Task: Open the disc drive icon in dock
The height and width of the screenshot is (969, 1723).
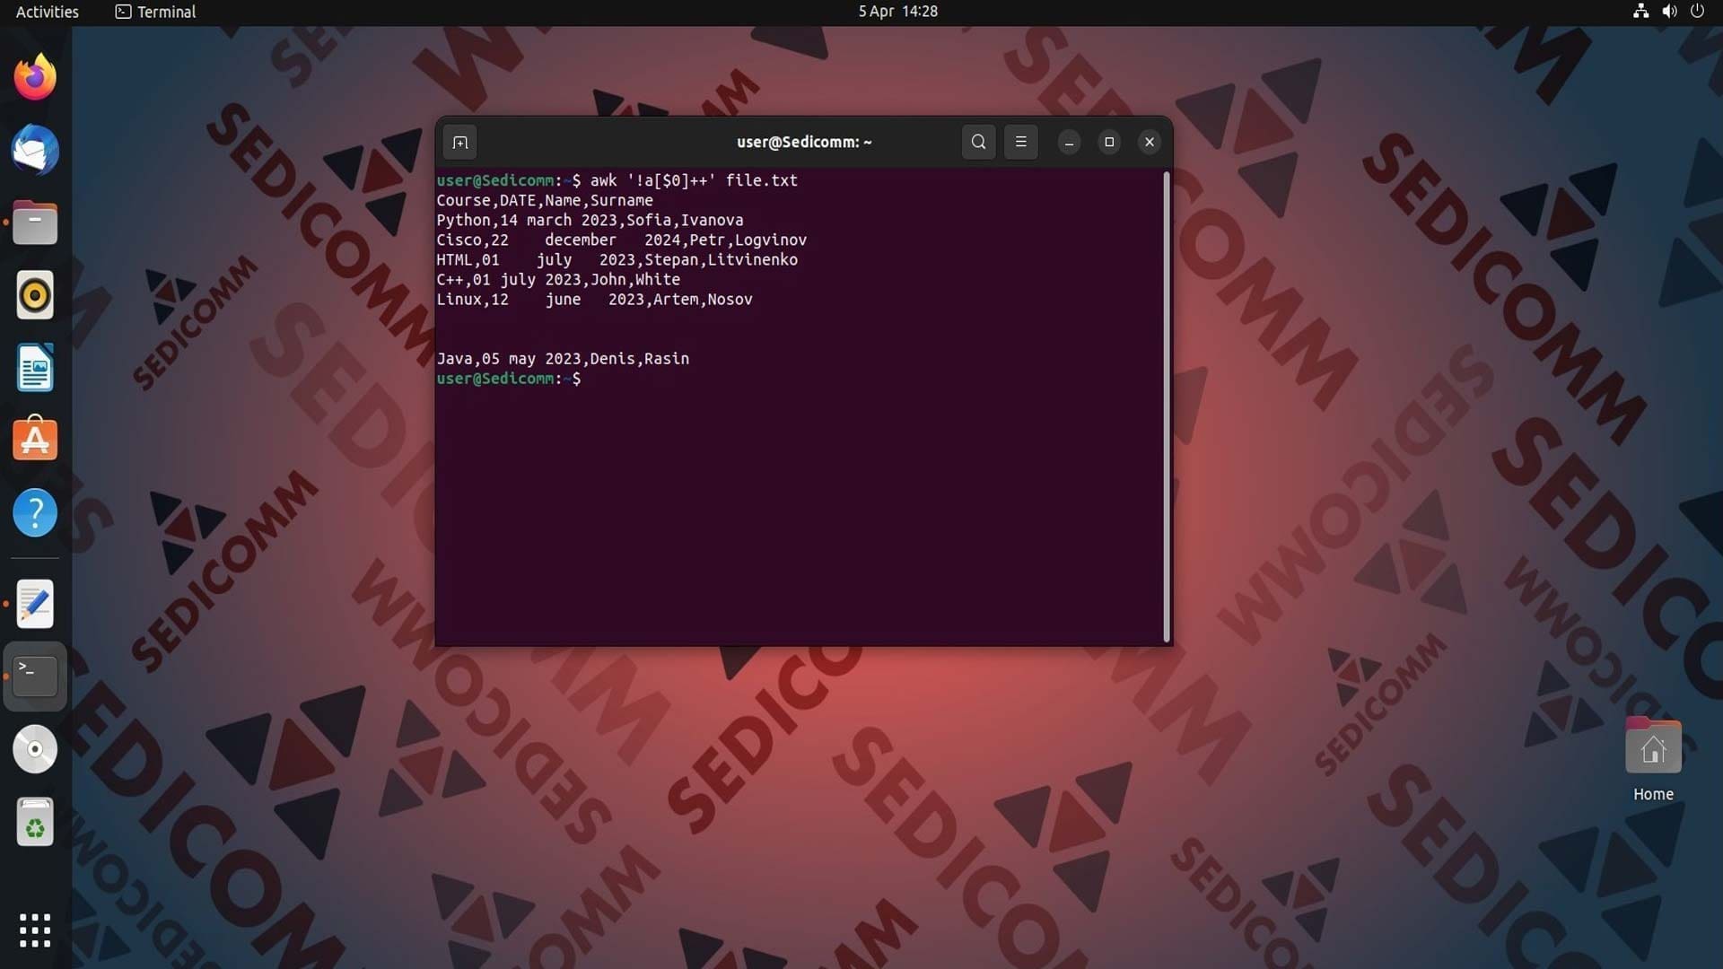Action: pos(35,749)
